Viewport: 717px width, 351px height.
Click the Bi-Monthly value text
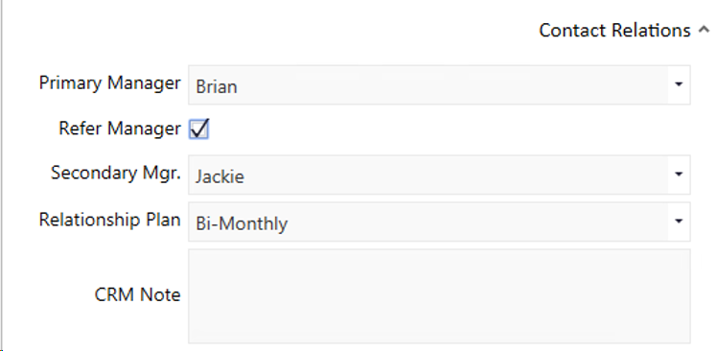242,223
